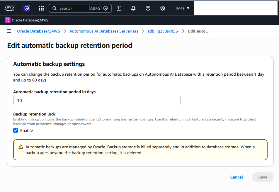Go to Autonomous AI Databases Serverless breadcrumb

coord(104,31)
